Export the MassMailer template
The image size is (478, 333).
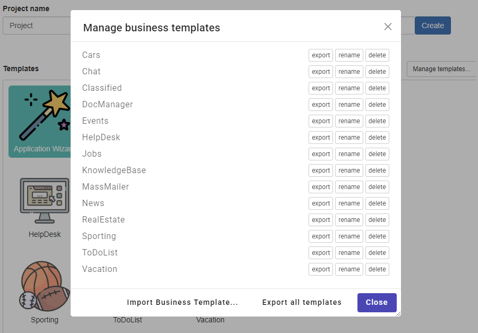coord(321,187)
